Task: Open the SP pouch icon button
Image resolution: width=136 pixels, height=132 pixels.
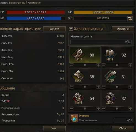Action: [x=130, y=19]
